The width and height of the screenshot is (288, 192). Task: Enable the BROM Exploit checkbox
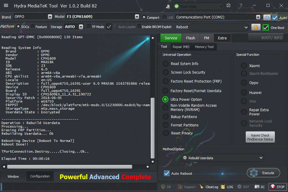pyautogui.click(x=139, y=27)
